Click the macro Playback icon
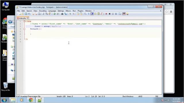The image size is (184, 103). pyautogui.click(x=113, y=14)
